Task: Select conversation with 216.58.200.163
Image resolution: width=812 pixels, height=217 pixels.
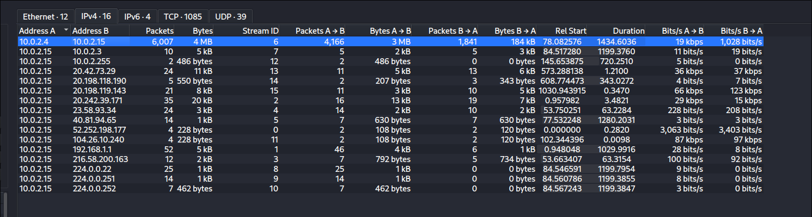Action: [390, 159]
